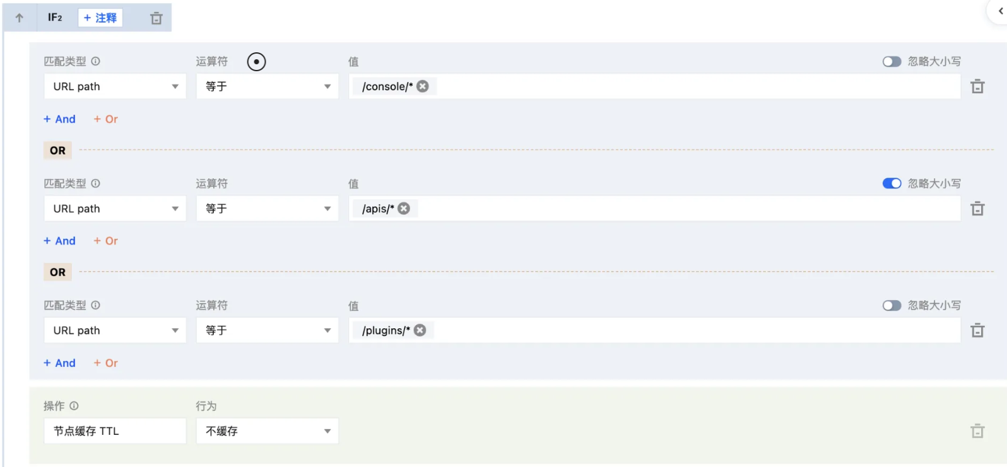Enable 忽略大小写 for the /console/* condition
Viewport: 1007px width, 467px height.
pos(892,61)
